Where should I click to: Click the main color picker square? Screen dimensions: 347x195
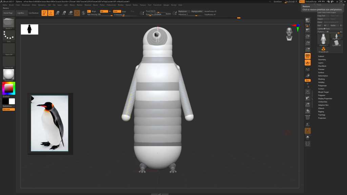point(8,89)
